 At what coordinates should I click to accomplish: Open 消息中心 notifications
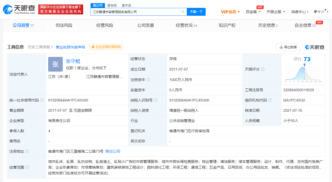click(300, 12)
